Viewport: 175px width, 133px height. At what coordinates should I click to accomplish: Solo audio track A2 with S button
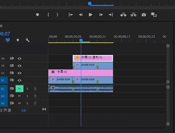point(27,96)
